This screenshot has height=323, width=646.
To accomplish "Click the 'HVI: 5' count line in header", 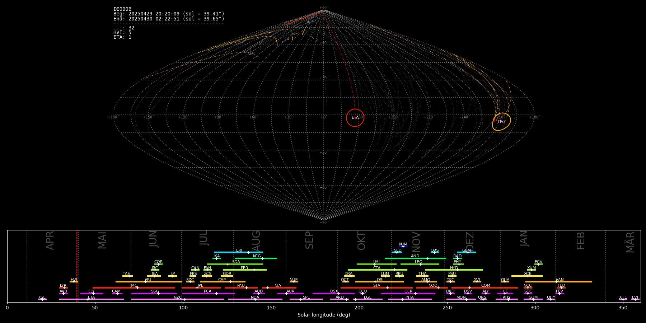I will point(122,33).
